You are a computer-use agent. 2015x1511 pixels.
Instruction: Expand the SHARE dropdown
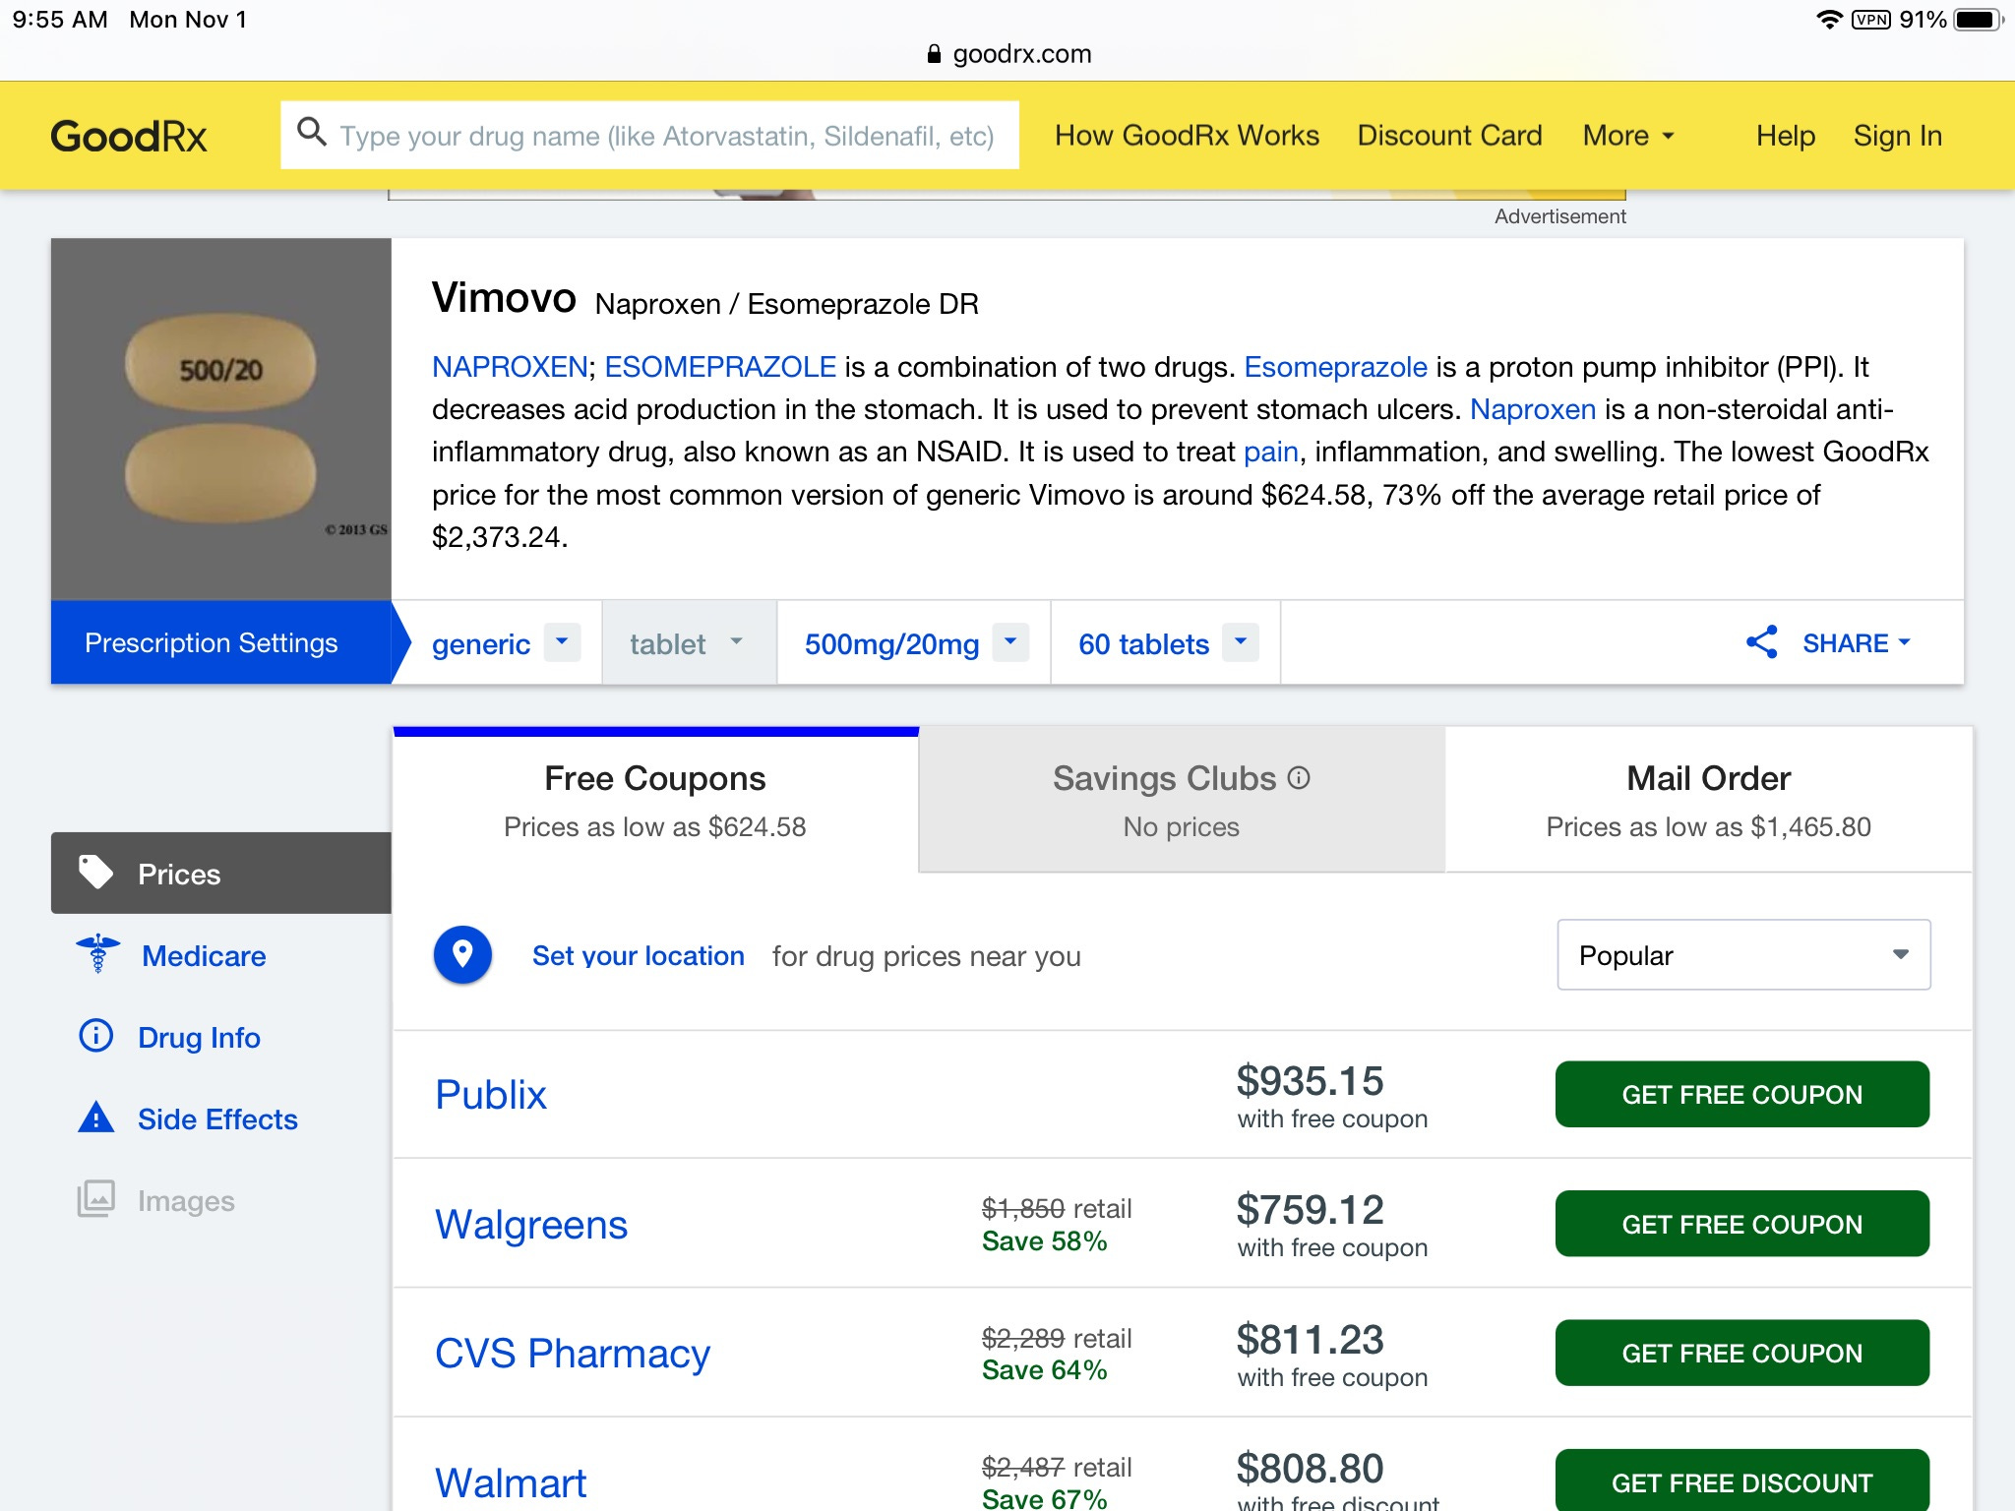tap(1856, 643)
